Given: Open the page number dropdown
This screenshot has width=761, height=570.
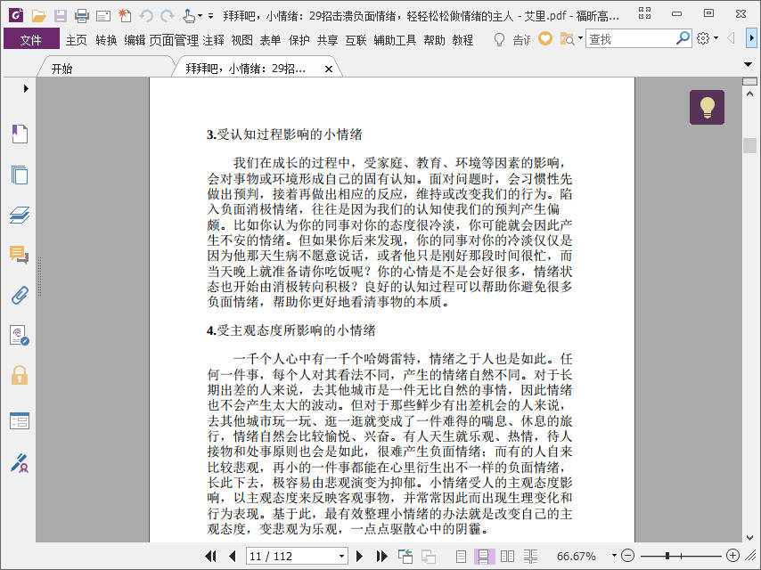Looking at the screenshot, I should click(x=341, y=556).
